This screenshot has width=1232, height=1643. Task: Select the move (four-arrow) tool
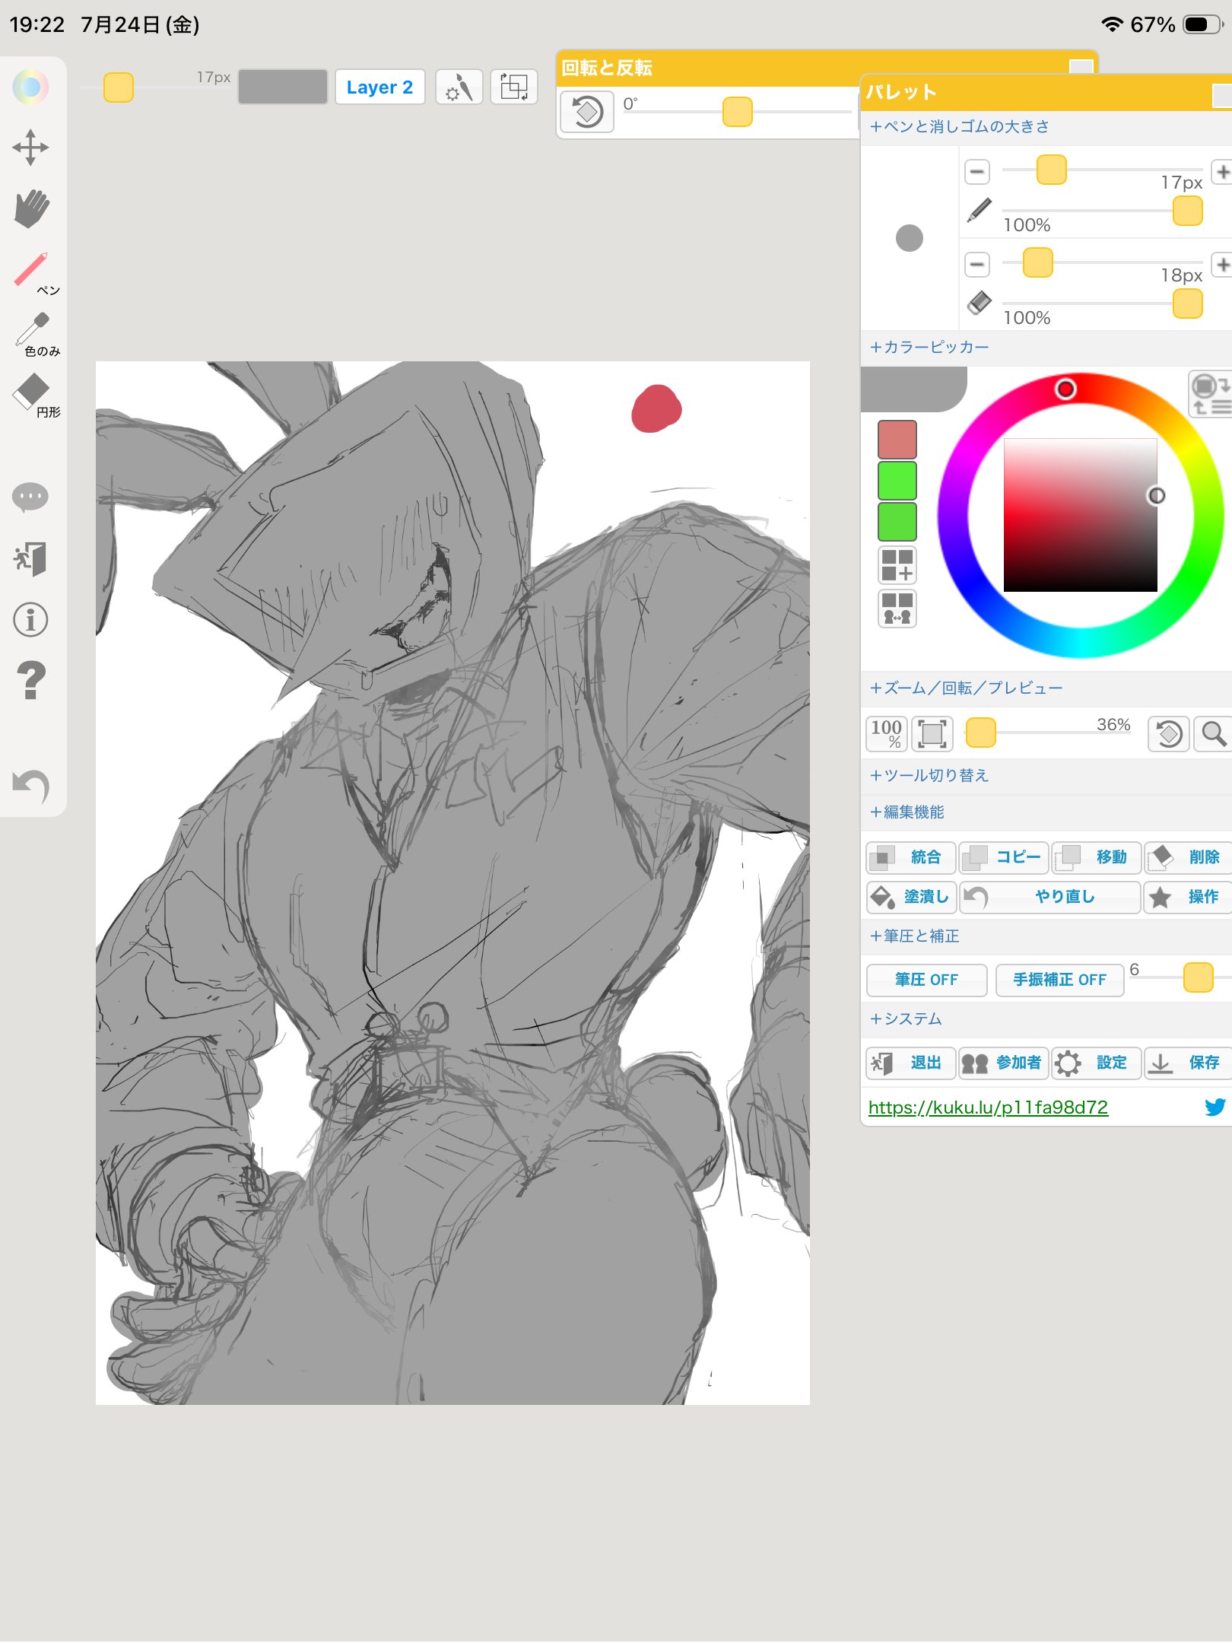[x=30, y=148]
